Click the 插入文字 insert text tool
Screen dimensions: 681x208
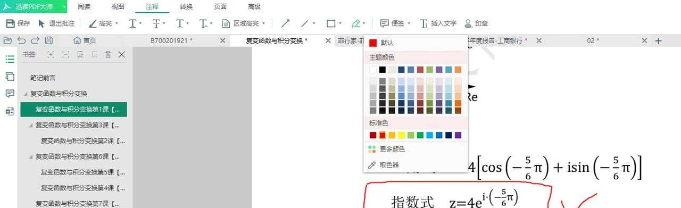tap(438, 23)
